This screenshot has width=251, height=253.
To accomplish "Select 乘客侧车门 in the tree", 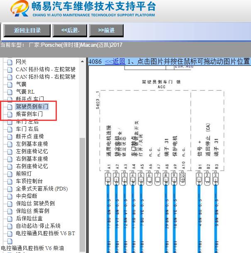I will pyautogui.click(x=29, y=114).
